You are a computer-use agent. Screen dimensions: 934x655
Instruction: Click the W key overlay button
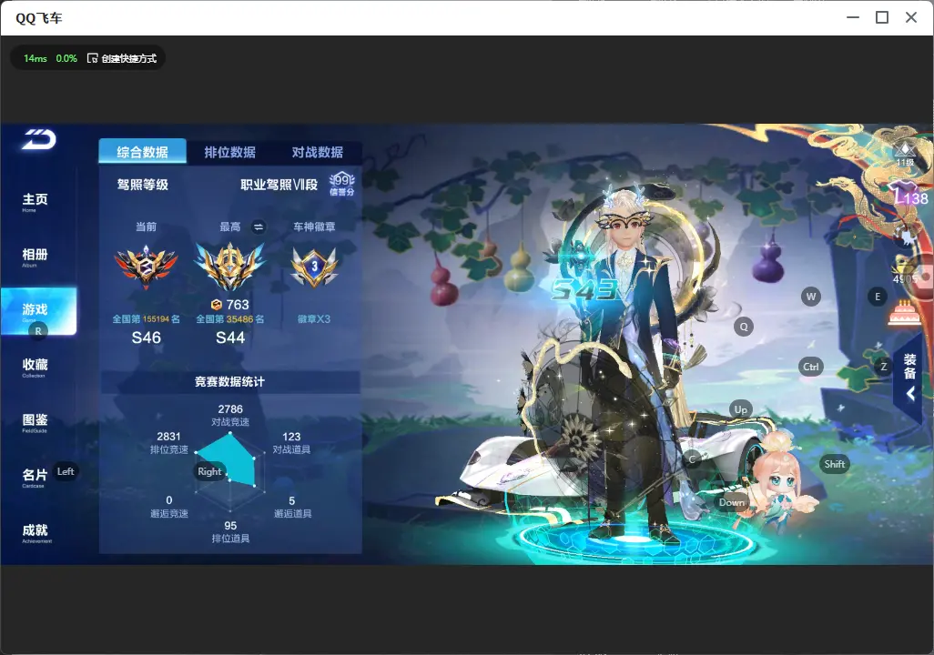[811, 297]
